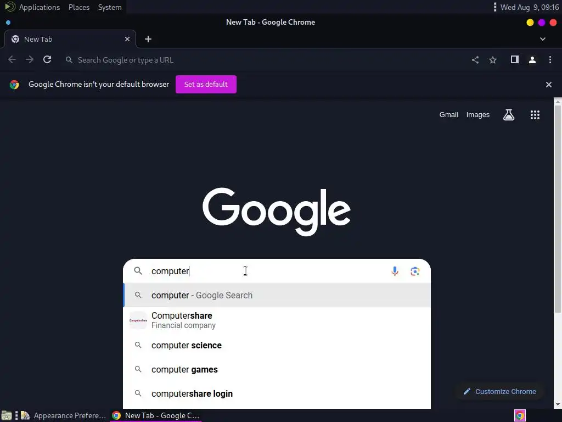Pick the 'computer games' suggestion
The width and height of the screenshot is (562, 422).
[277, 370]
